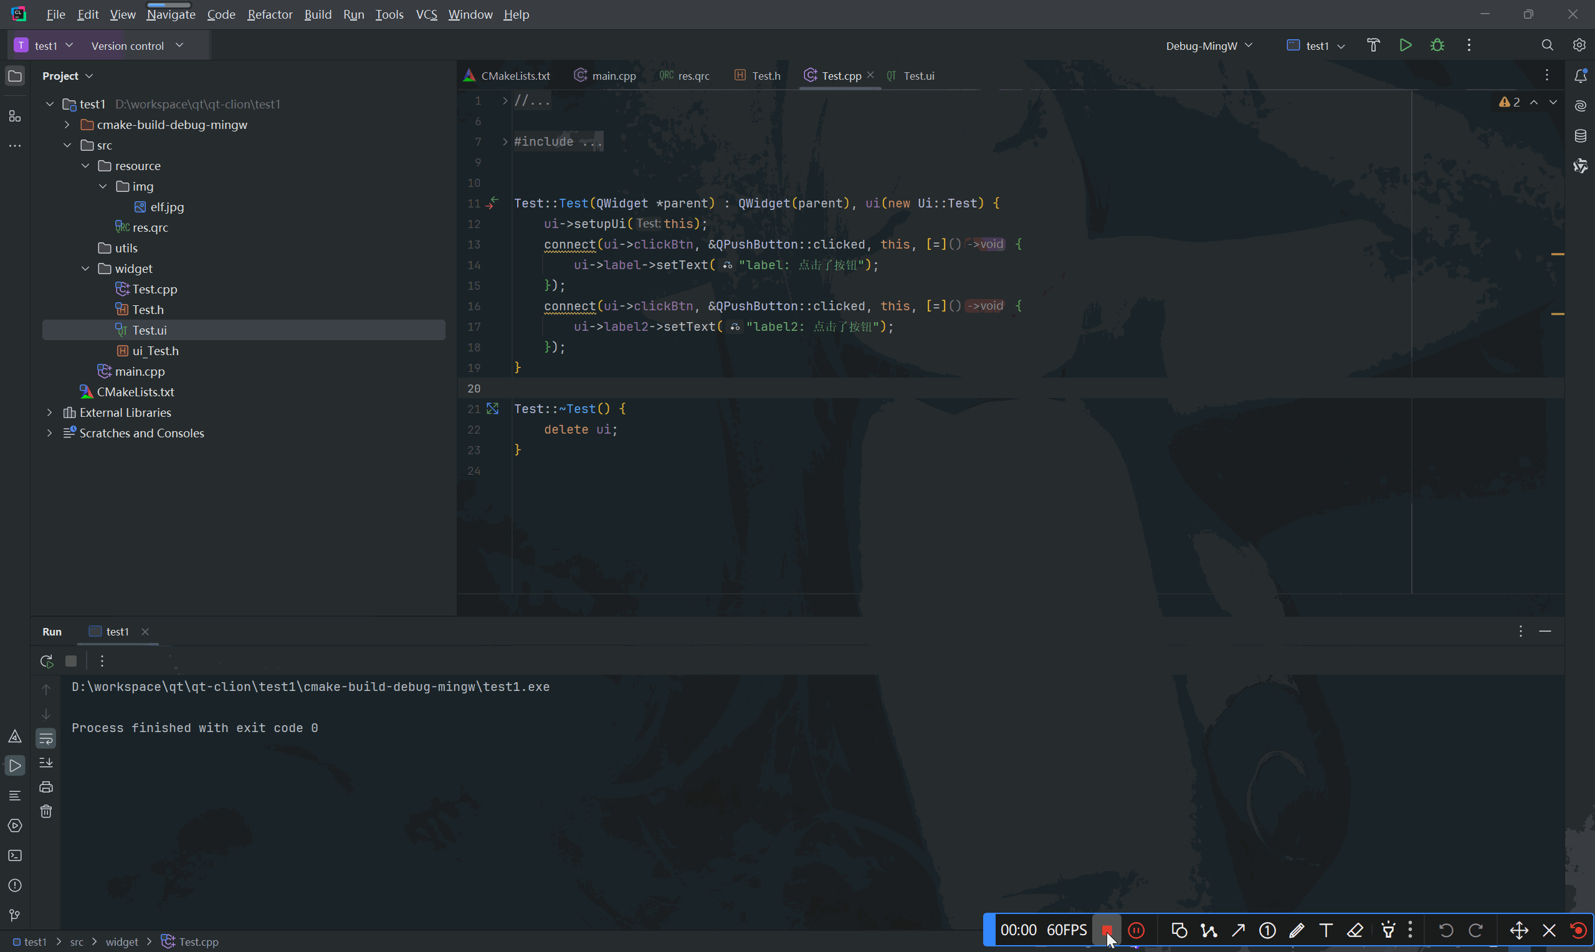Open the Notifications bell panel
The image size is (1595, 952).
point(1580,75)
